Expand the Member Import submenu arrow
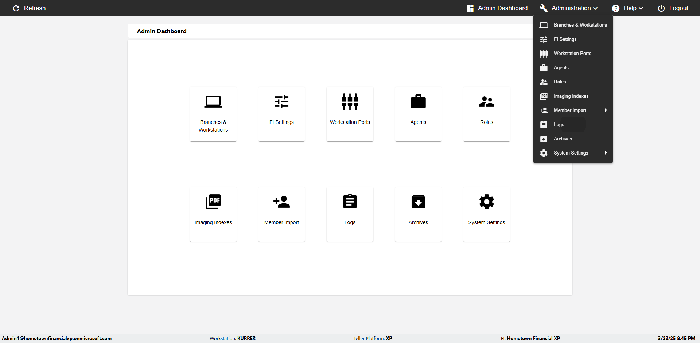Image resolution: width=700 pixels, height=343 pixels. pos(606,110)
